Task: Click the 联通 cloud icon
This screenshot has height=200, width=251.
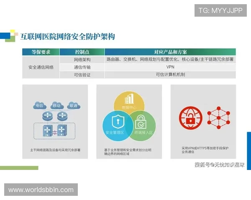Action: point(74,105)
